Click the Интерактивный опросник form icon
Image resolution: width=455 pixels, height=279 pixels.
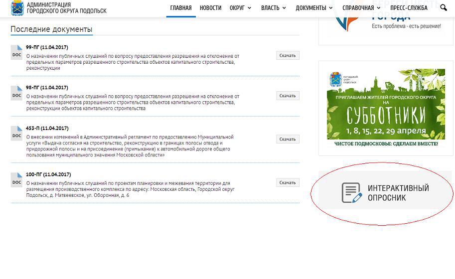tap(351, 193)
